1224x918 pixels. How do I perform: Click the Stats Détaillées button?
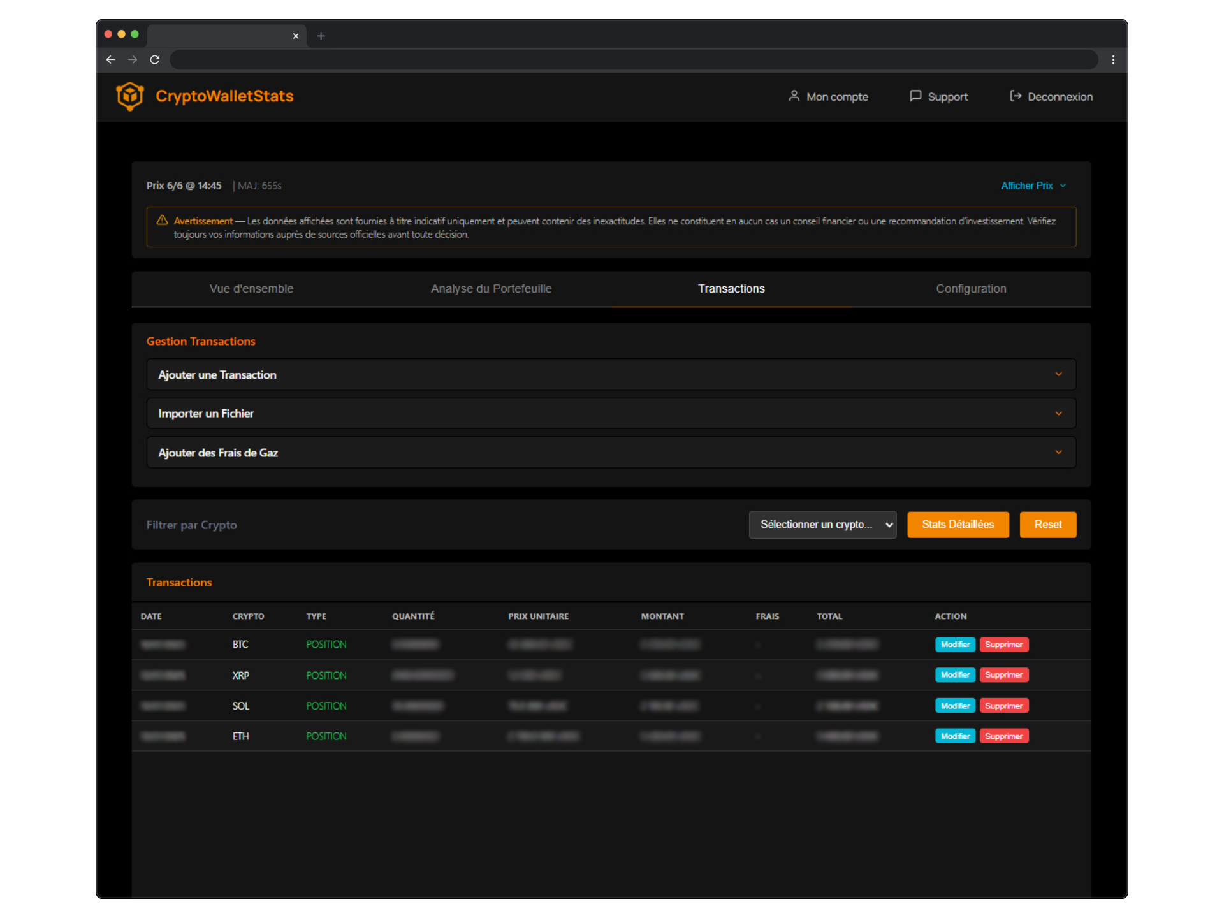point(958,524)
